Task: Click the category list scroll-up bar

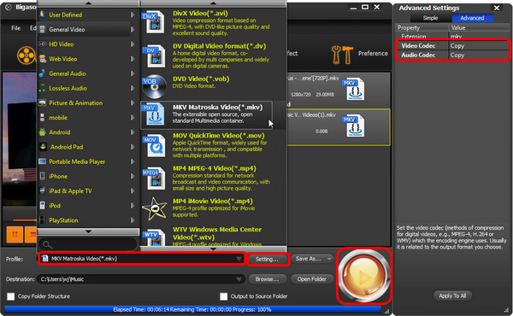Action: coord(88,3)
